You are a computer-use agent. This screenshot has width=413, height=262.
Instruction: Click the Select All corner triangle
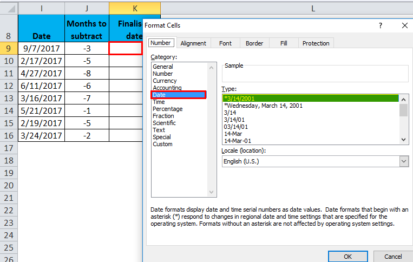pyautogui.click(x=9, y=9)
